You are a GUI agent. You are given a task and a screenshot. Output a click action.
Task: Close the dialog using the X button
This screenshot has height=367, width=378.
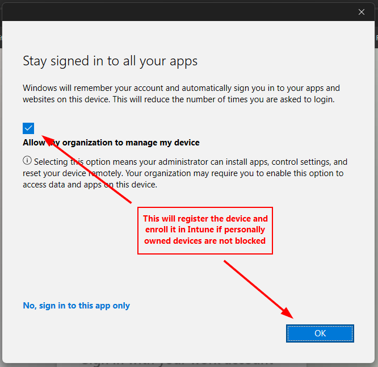pyautogui.click(x=362, y=11)
